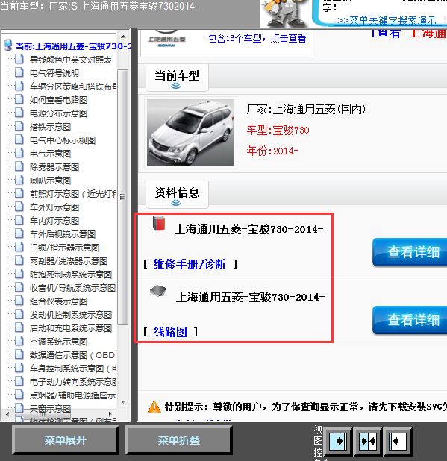Screen dimensions: 447x461
Task: Open 收音机/导航系统示意图 tree entry
Action: pos(72,288)
